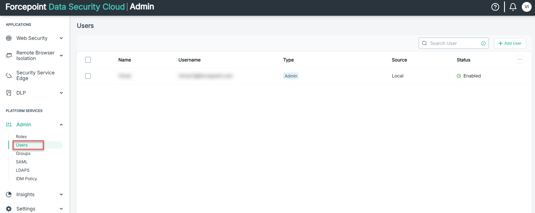Click the Insights menu label

[x=25, y=194]
